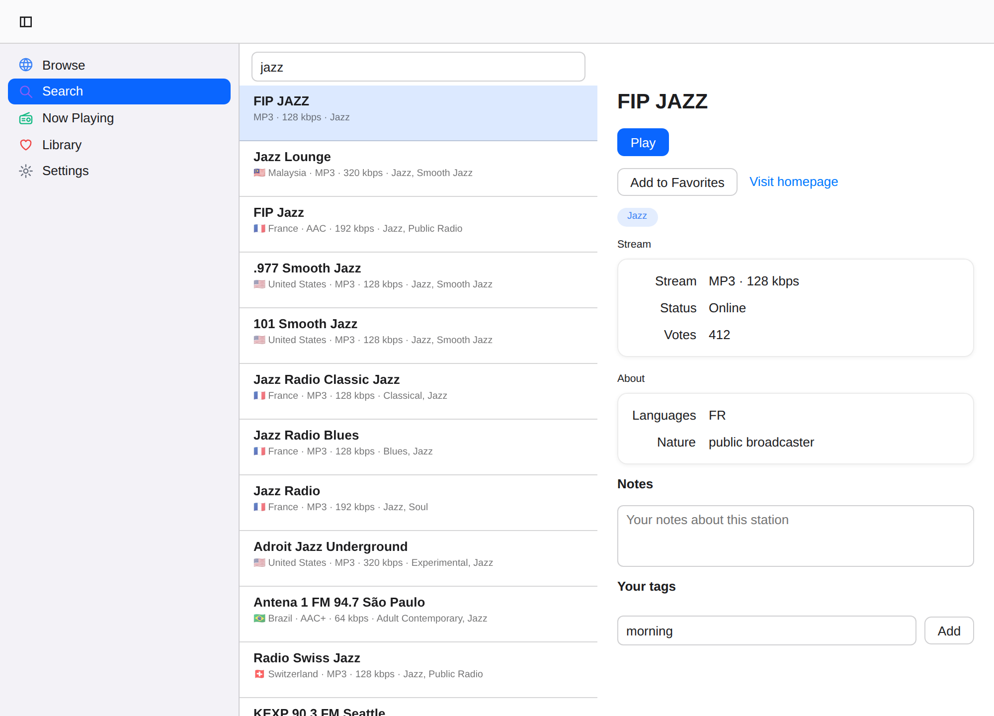Select the Search sidebar item
Screen dimensions: 994x716
119,91
